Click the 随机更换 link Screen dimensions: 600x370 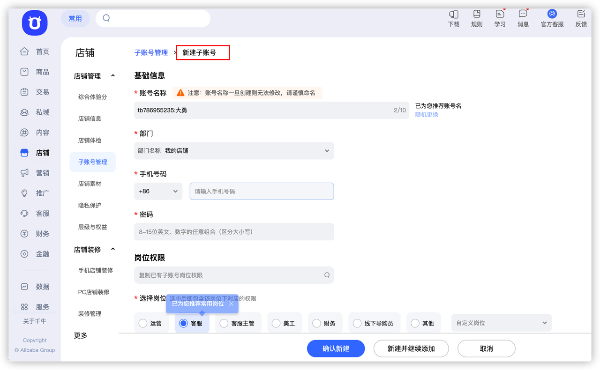click(427, 115)
